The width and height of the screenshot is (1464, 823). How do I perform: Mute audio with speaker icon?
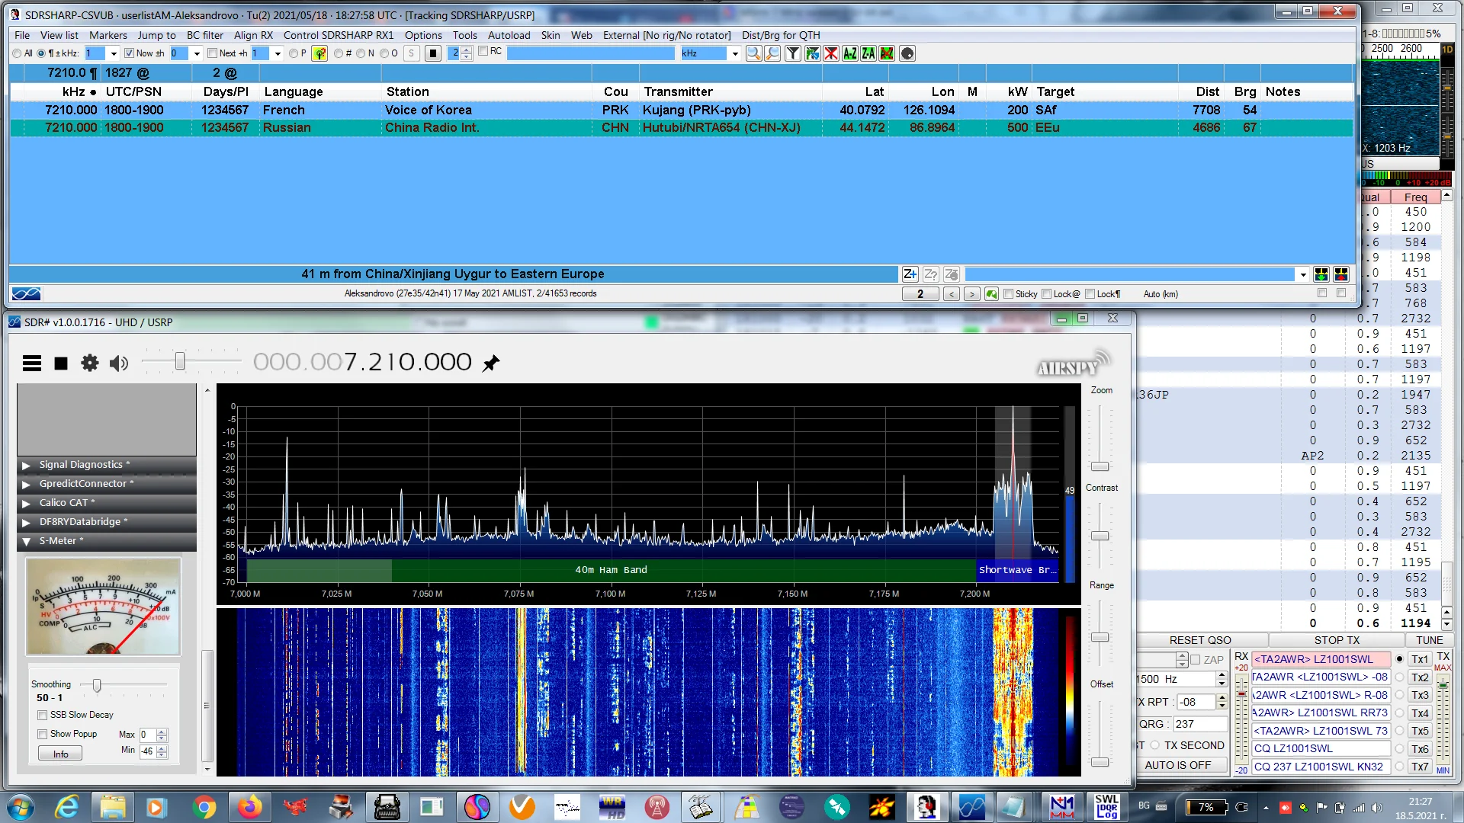point(119,363)
